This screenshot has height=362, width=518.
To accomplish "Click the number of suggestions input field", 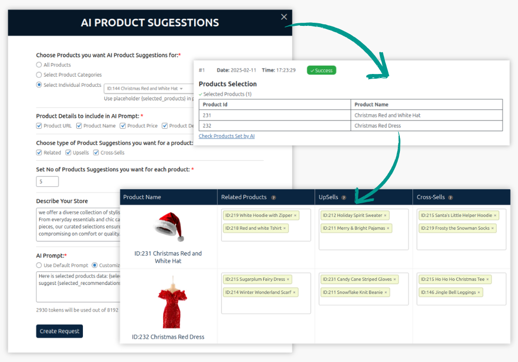I will pos(47,182).
